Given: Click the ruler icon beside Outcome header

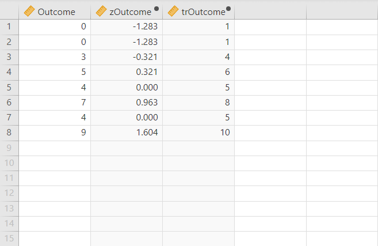Looking at the screenshot, I should [x=29, y=12].
